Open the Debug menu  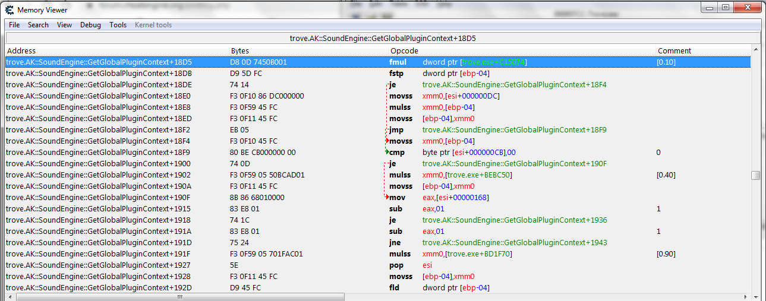[x=90, y=25]
